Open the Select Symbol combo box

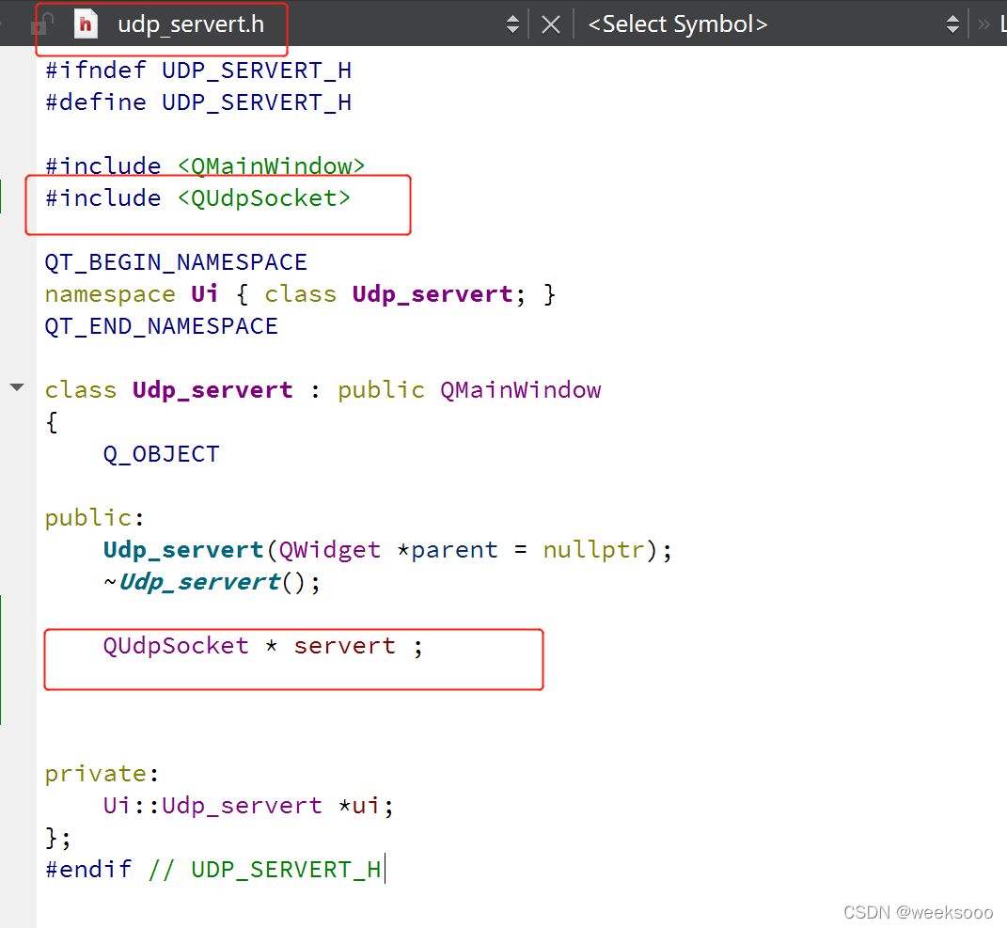[773, 24]
